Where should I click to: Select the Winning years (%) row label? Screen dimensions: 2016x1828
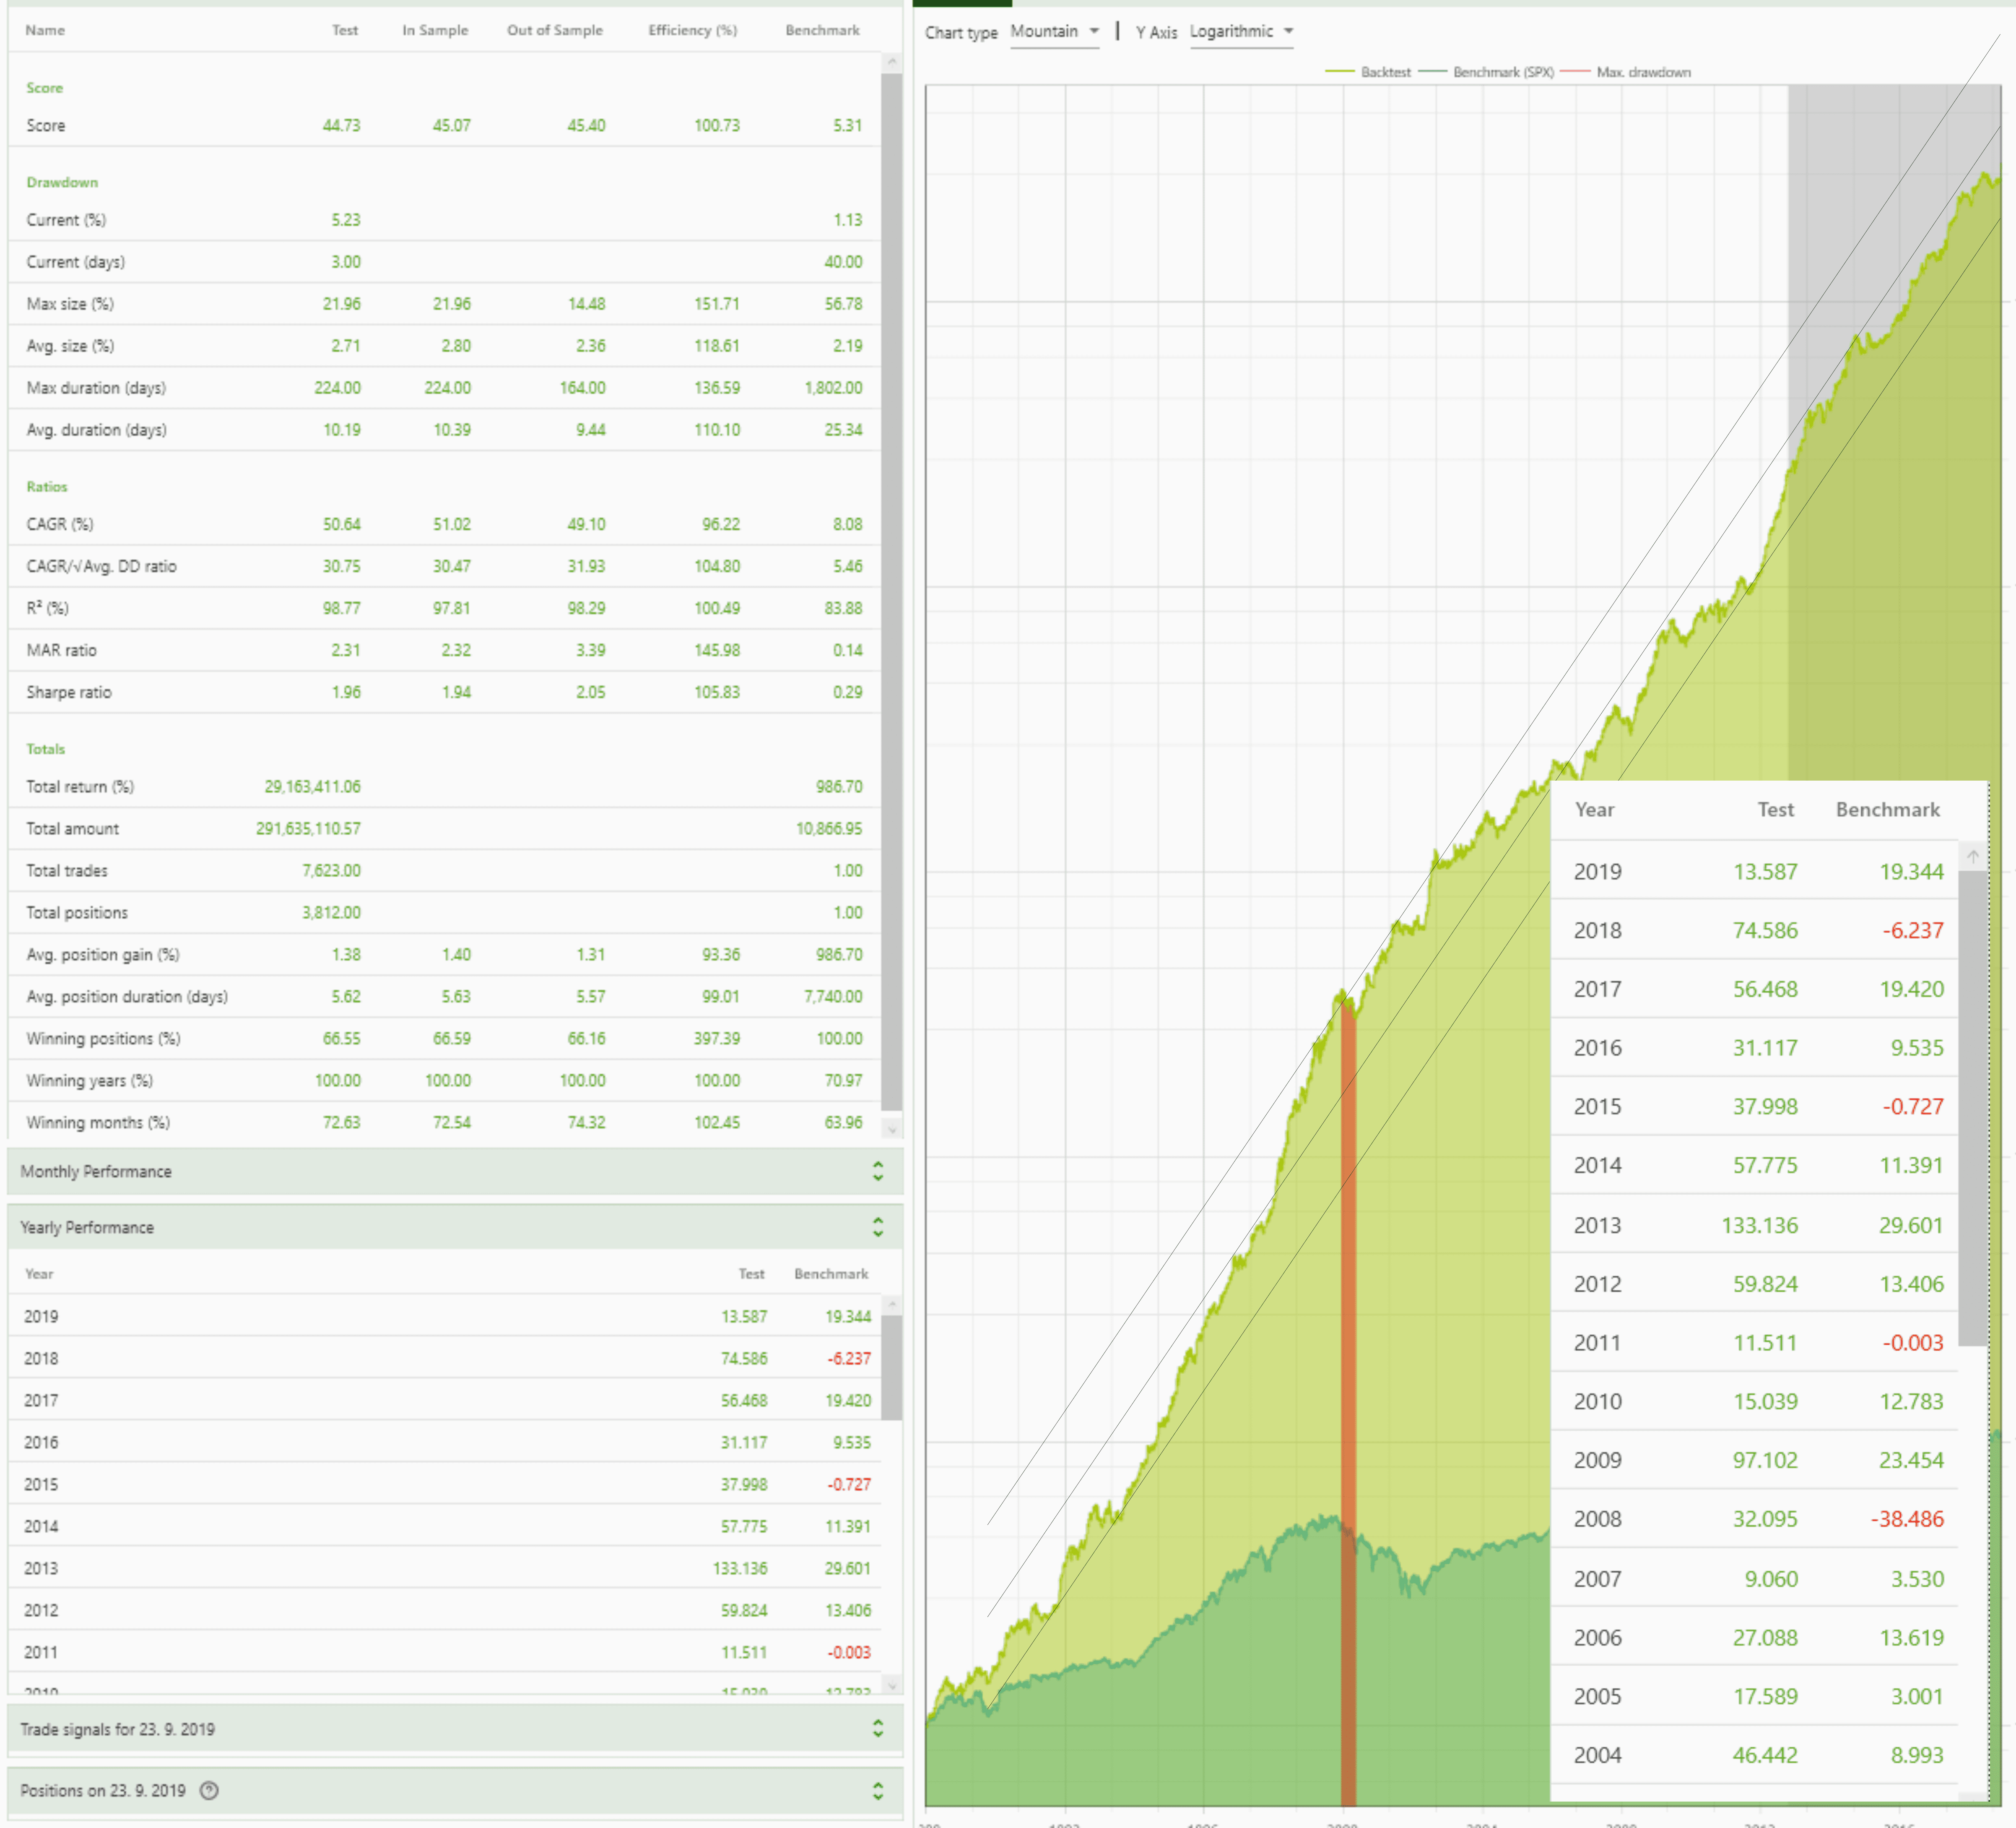pos(90,1081)
